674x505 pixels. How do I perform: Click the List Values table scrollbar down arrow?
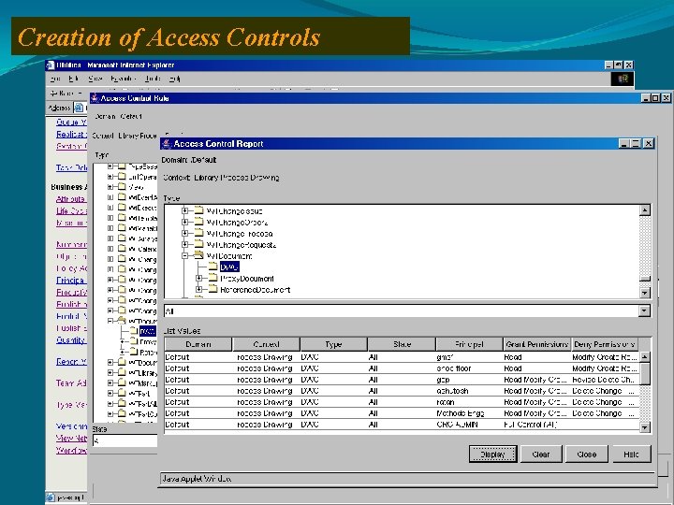tap(644, 427)
